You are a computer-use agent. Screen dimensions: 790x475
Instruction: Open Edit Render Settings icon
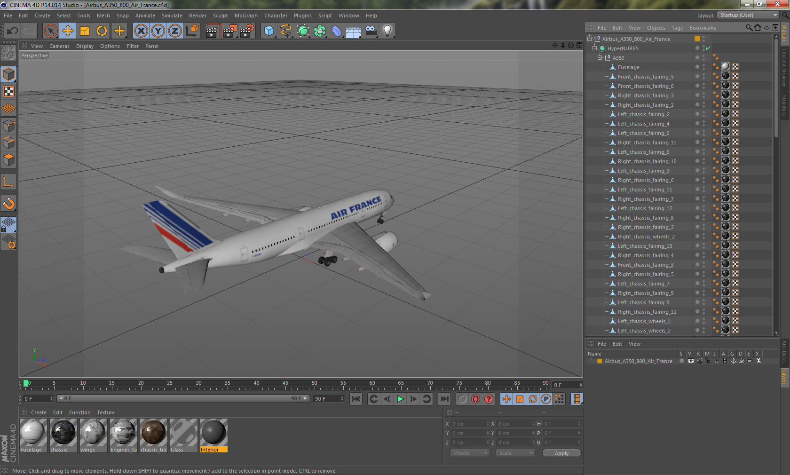pos(247,31)
